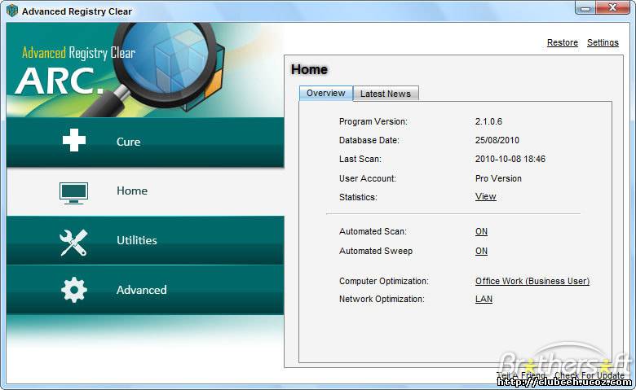Click the program version value 2.1.0.6

[x=488, y=121]
